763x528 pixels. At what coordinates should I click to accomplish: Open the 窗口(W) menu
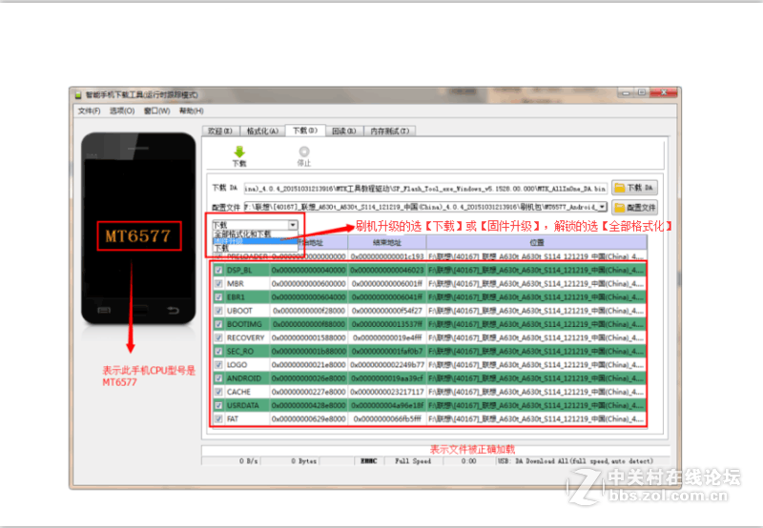point(157,111)
